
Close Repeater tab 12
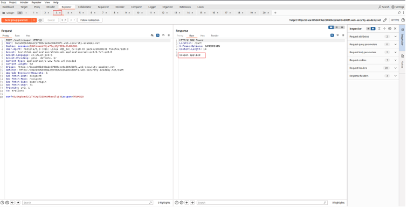click(168, 13)
